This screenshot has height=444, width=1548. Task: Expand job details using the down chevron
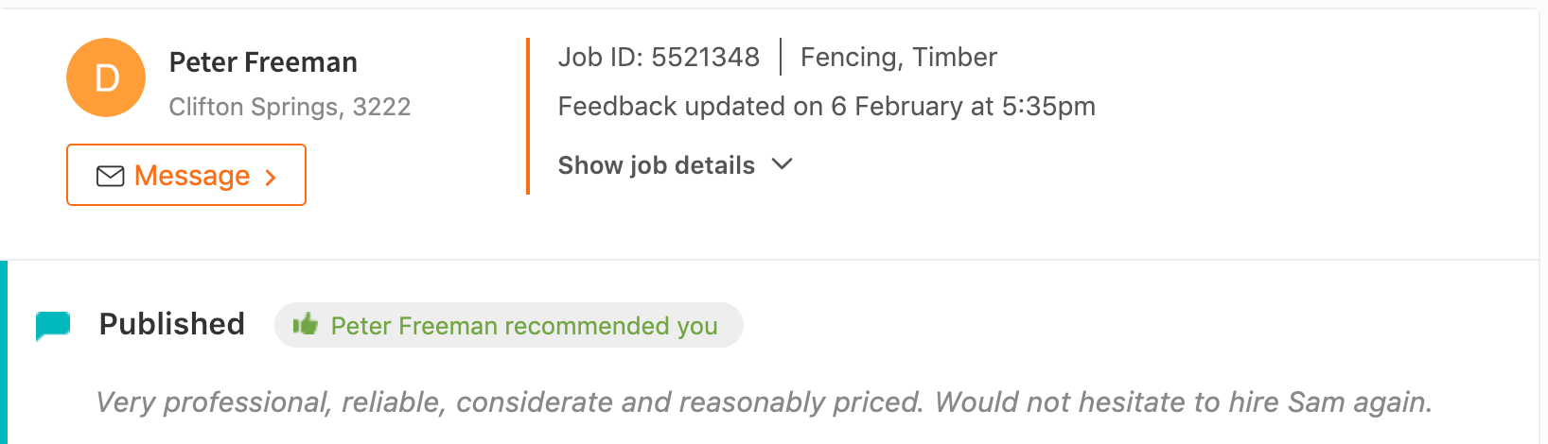782,164
